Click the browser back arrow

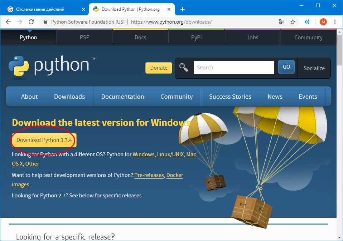(8, 22)
